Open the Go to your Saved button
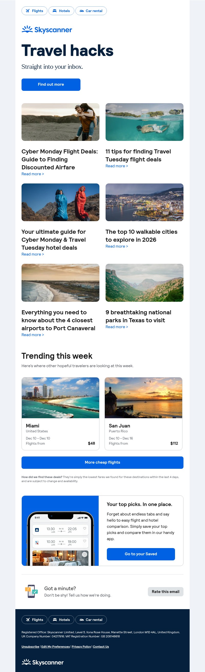The image size is (205, 672). point(141,554)
